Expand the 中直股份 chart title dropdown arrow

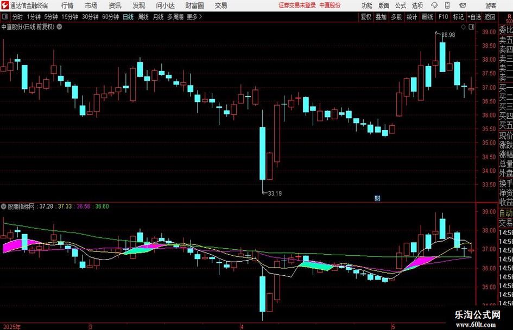tap(59, 27)
